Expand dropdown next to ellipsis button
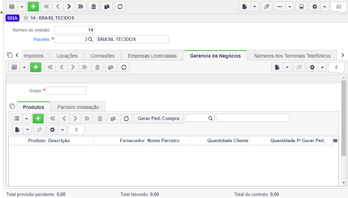The image size is (348, 198). tap(290, 7)
